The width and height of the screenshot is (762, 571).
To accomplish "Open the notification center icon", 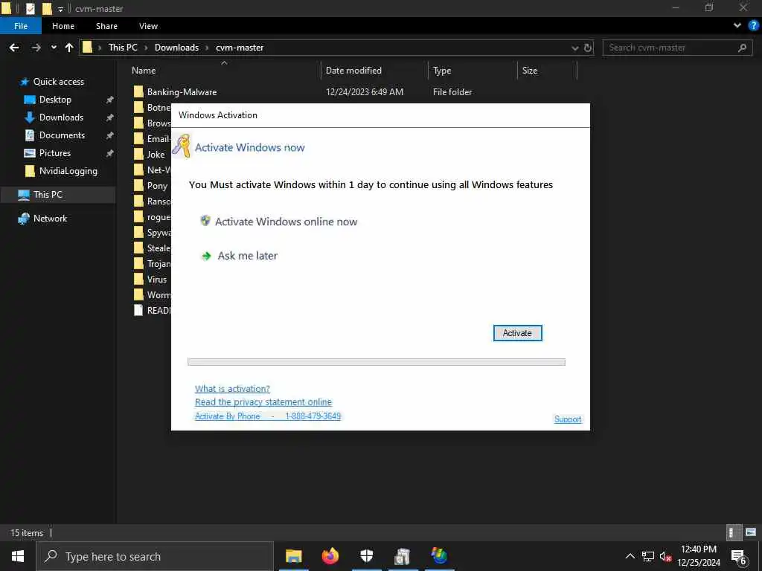I will coord(739,557).
